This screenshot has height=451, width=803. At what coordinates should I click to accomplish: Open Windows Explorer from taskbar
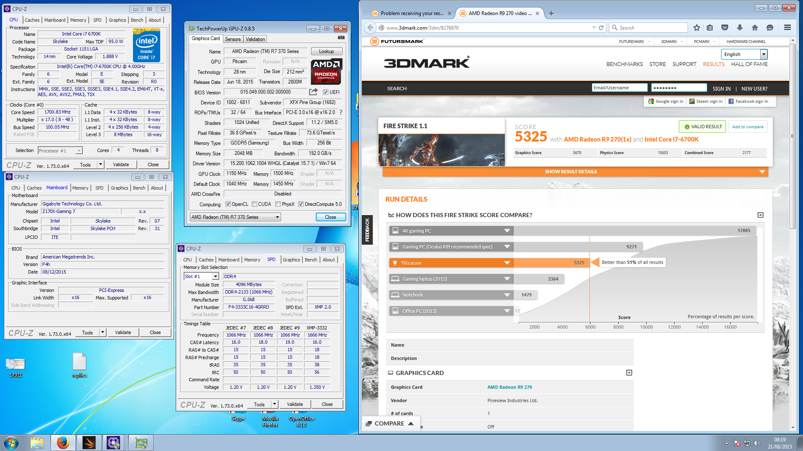(37, 443)
